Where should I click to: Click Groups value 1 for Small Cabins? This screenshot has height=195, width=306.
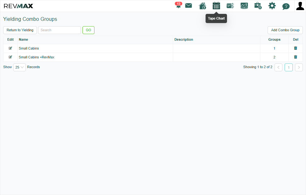pos(275,48)
